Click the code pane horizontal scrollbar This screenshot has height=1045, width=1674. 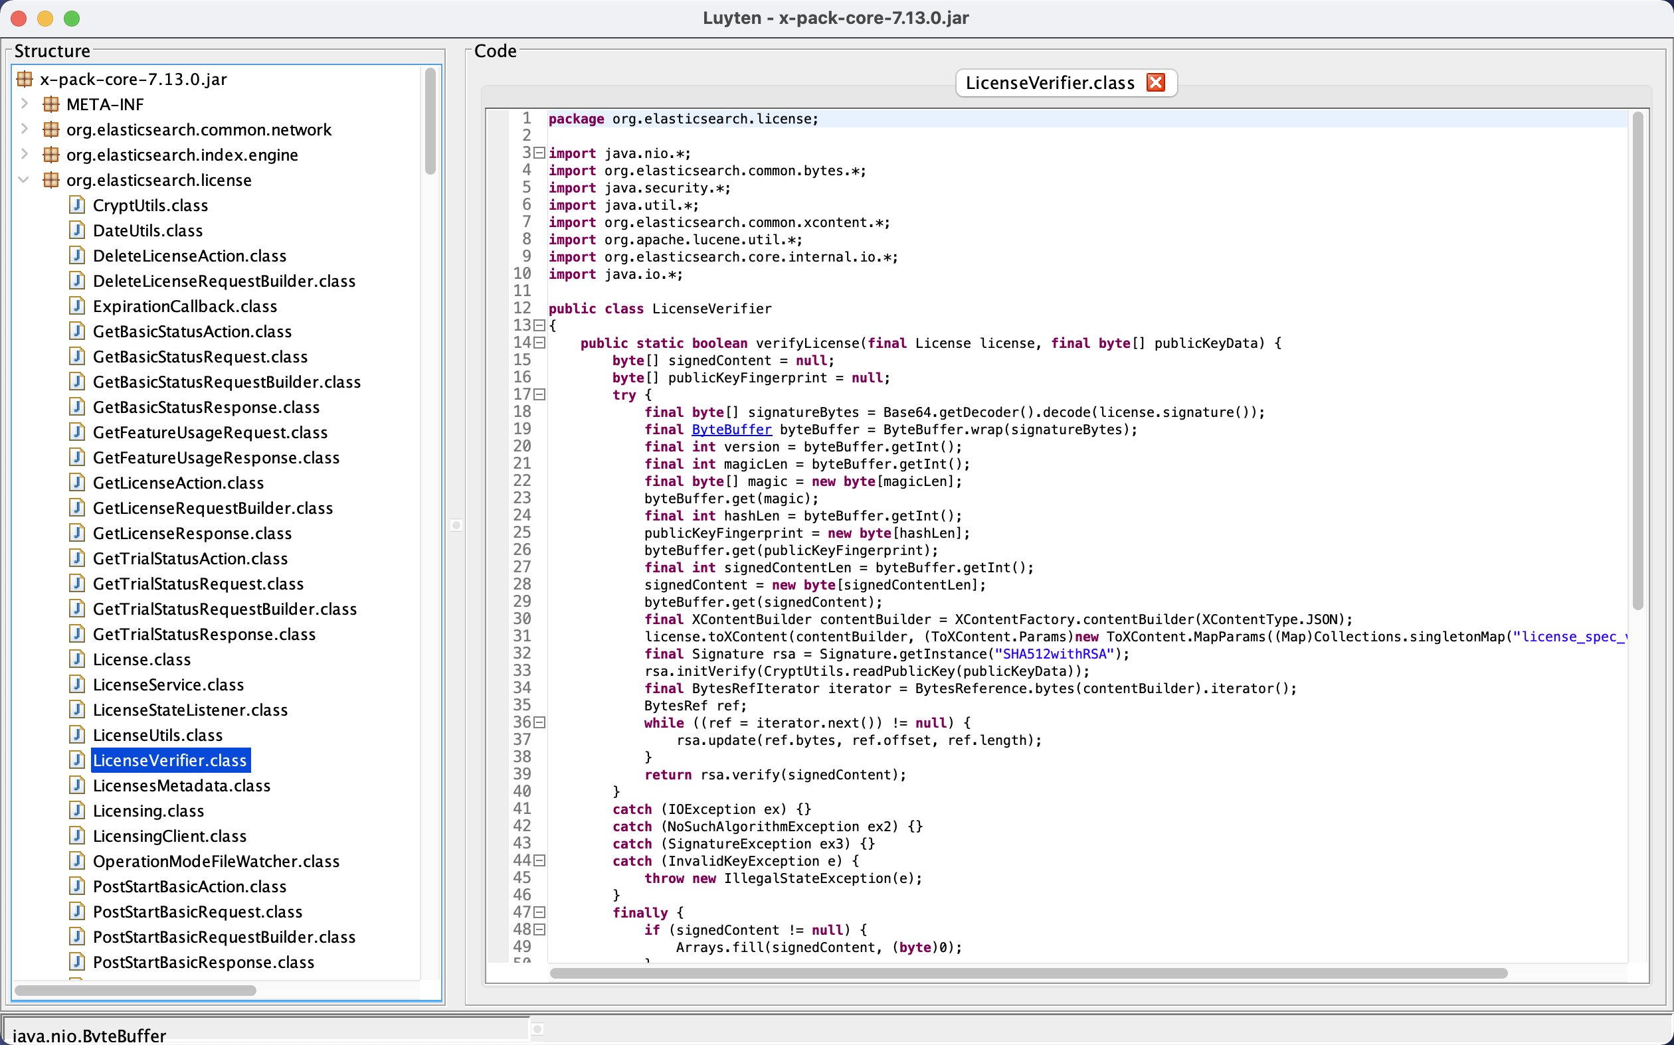1028,973
